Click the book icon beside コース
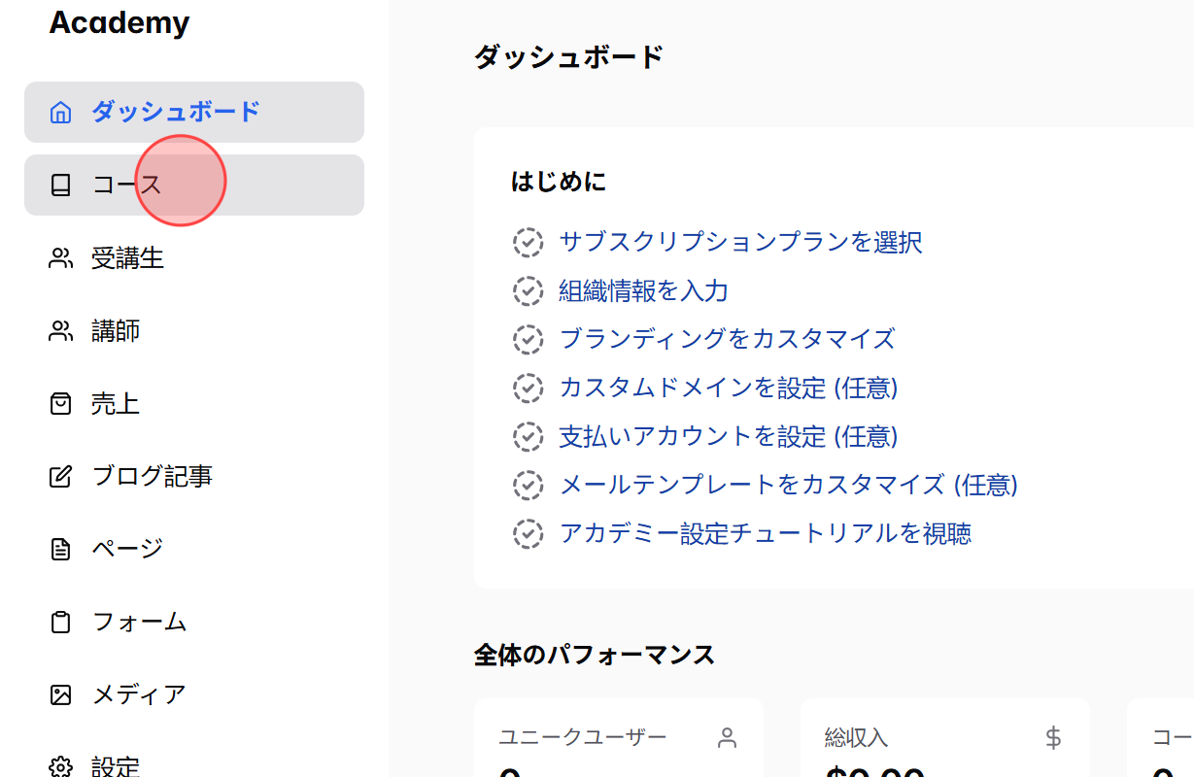The image size is (1194, 777). pos(61,185)
